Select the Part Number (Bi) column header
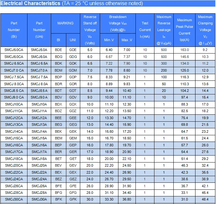This screenshot has height=204, width=216. [14, 30]
